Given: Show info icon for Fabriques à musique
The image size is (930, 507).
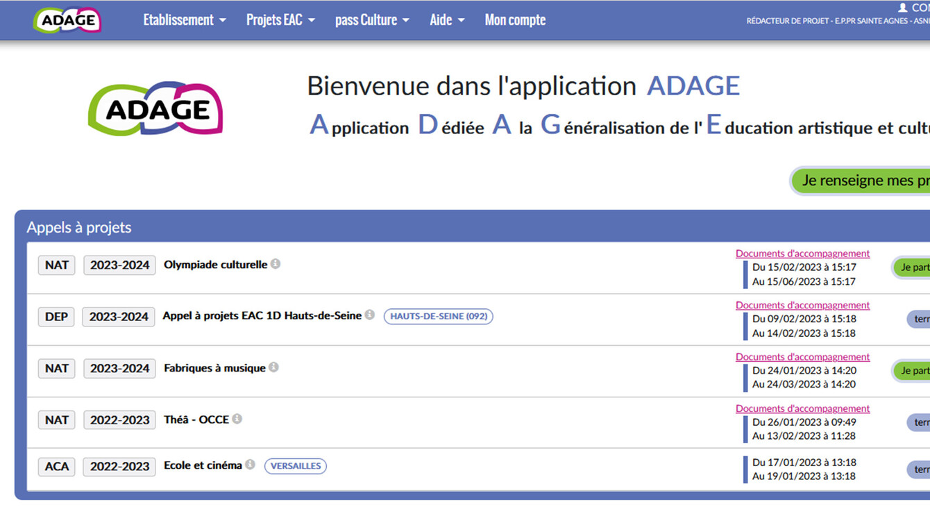Looking at the screenshot, I should click(x=273, y=367).
